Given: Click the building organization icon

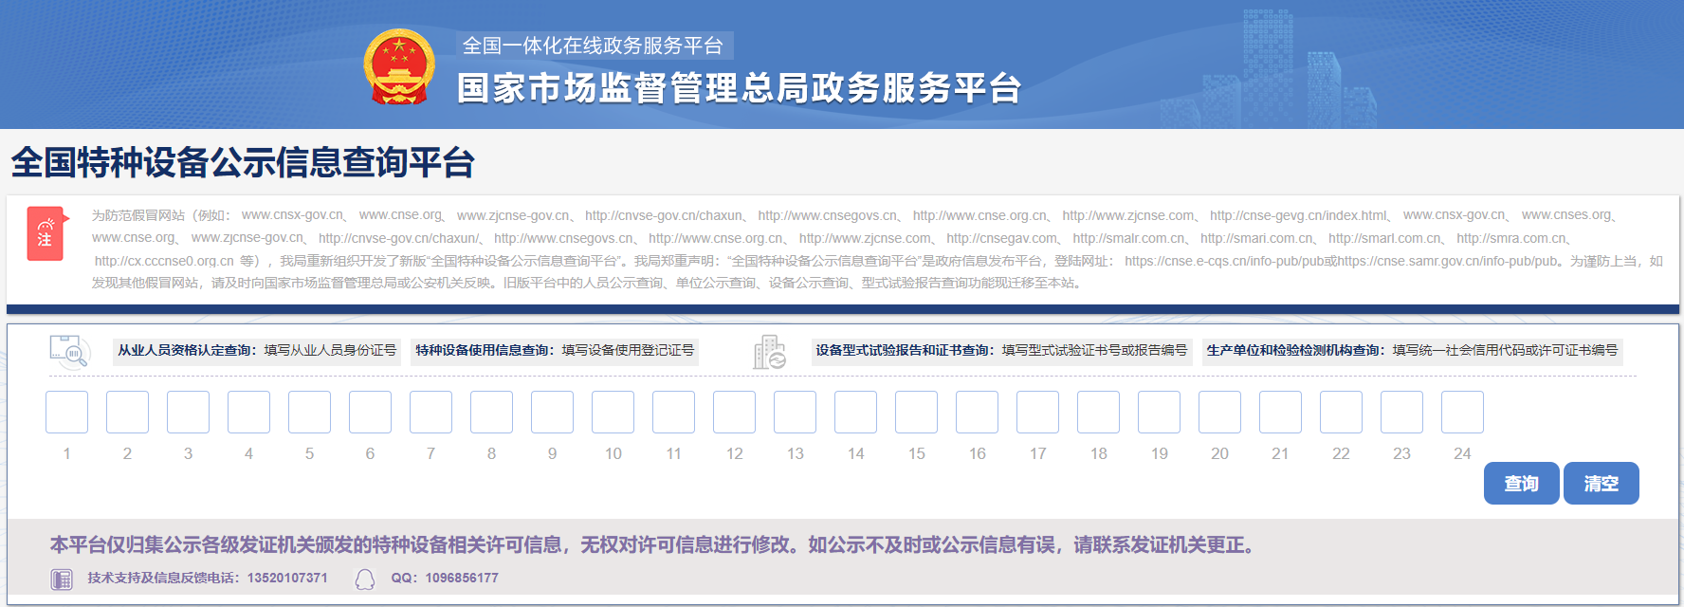Looking at the screenshot, I should click(769, 352).
